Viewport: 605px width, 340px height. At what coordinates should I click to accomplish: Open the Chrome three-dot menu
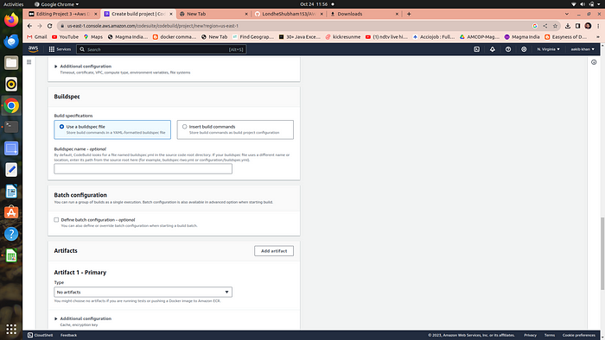point(598,26)
